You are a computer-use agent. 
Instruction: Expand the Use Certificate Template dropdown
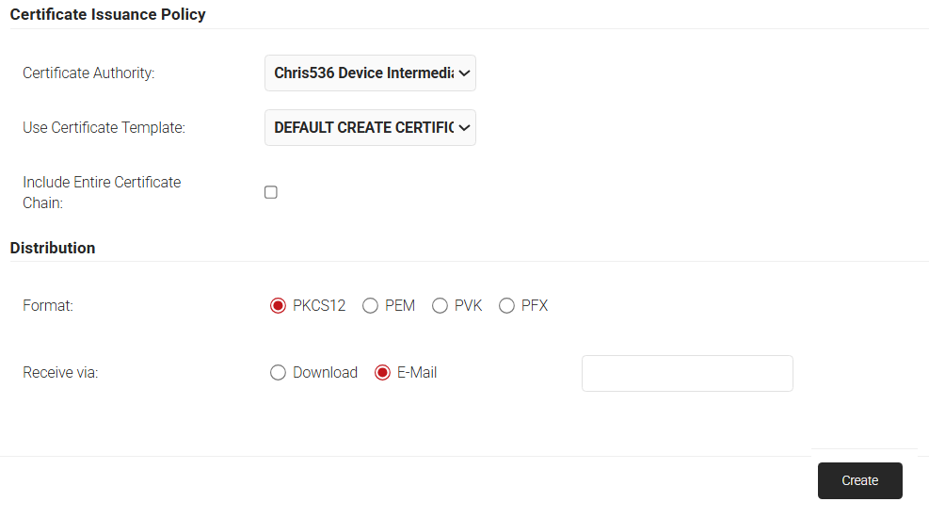click(x=369, y=127)
